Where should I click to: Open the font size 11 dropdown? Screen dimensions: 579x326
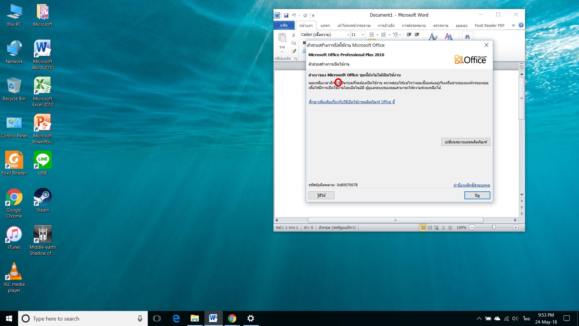click(x=362, y=35)
